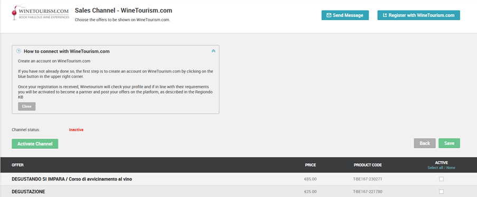This screenshot has height=197, width=477.
Task: Select the DEGUSTAZIONE offer name
Action: tap(29, 192)
